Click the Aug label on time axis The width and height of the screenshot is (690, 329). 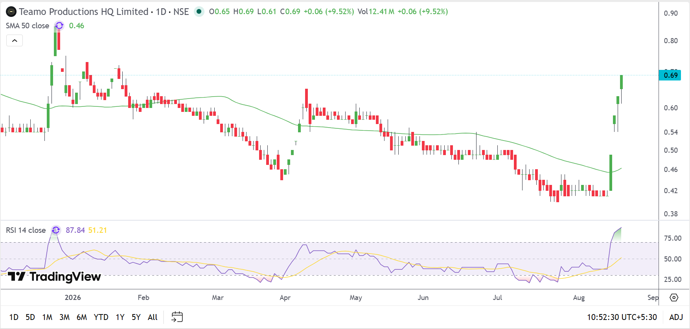coord(579,298)
